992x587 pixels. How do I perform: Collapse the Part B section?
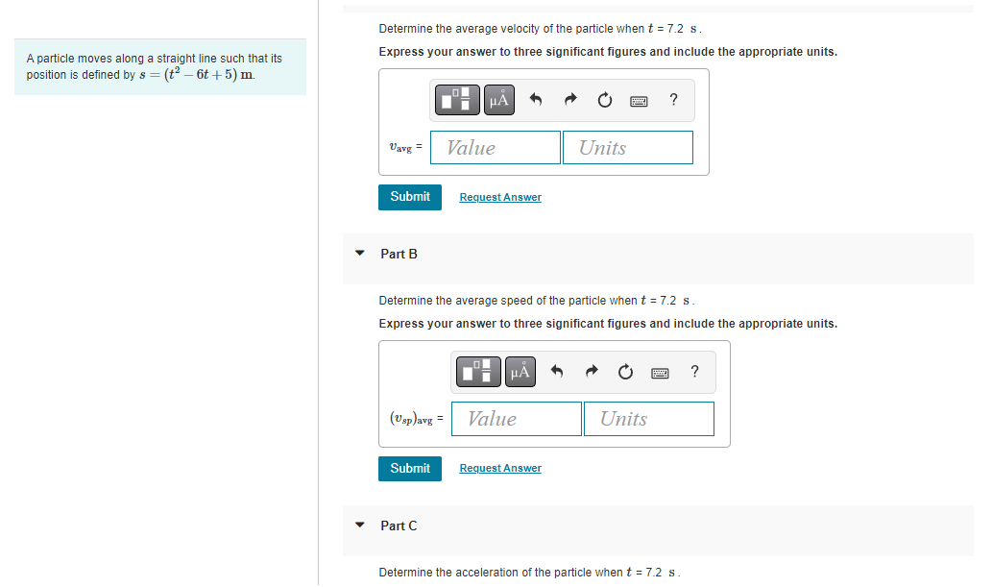(359, 254)
